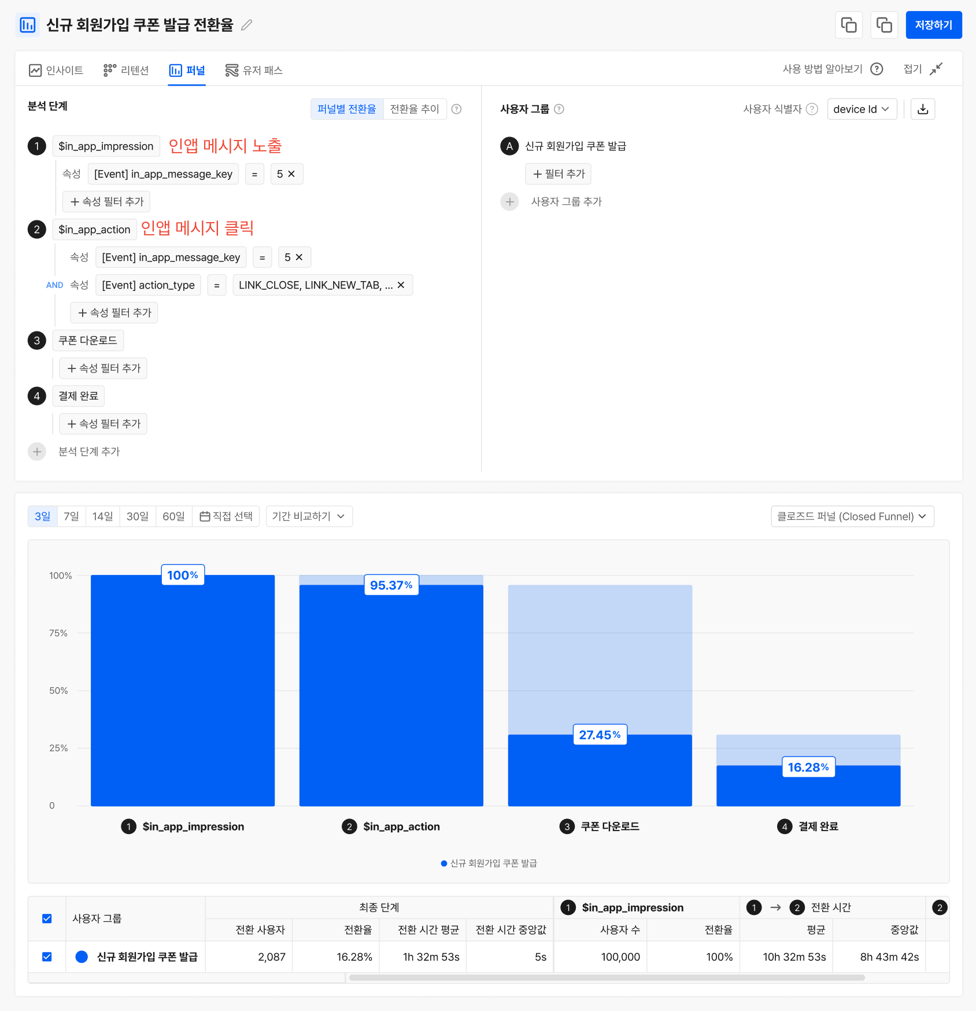
Task: Select the 7일 period
Action: [72, 516]
